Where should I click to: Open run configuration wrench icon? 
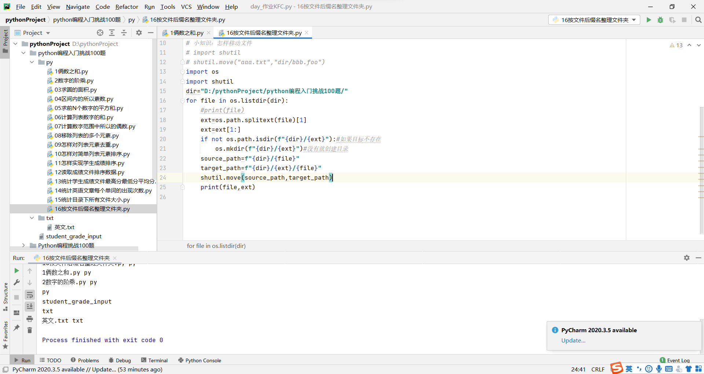(16, 282)
